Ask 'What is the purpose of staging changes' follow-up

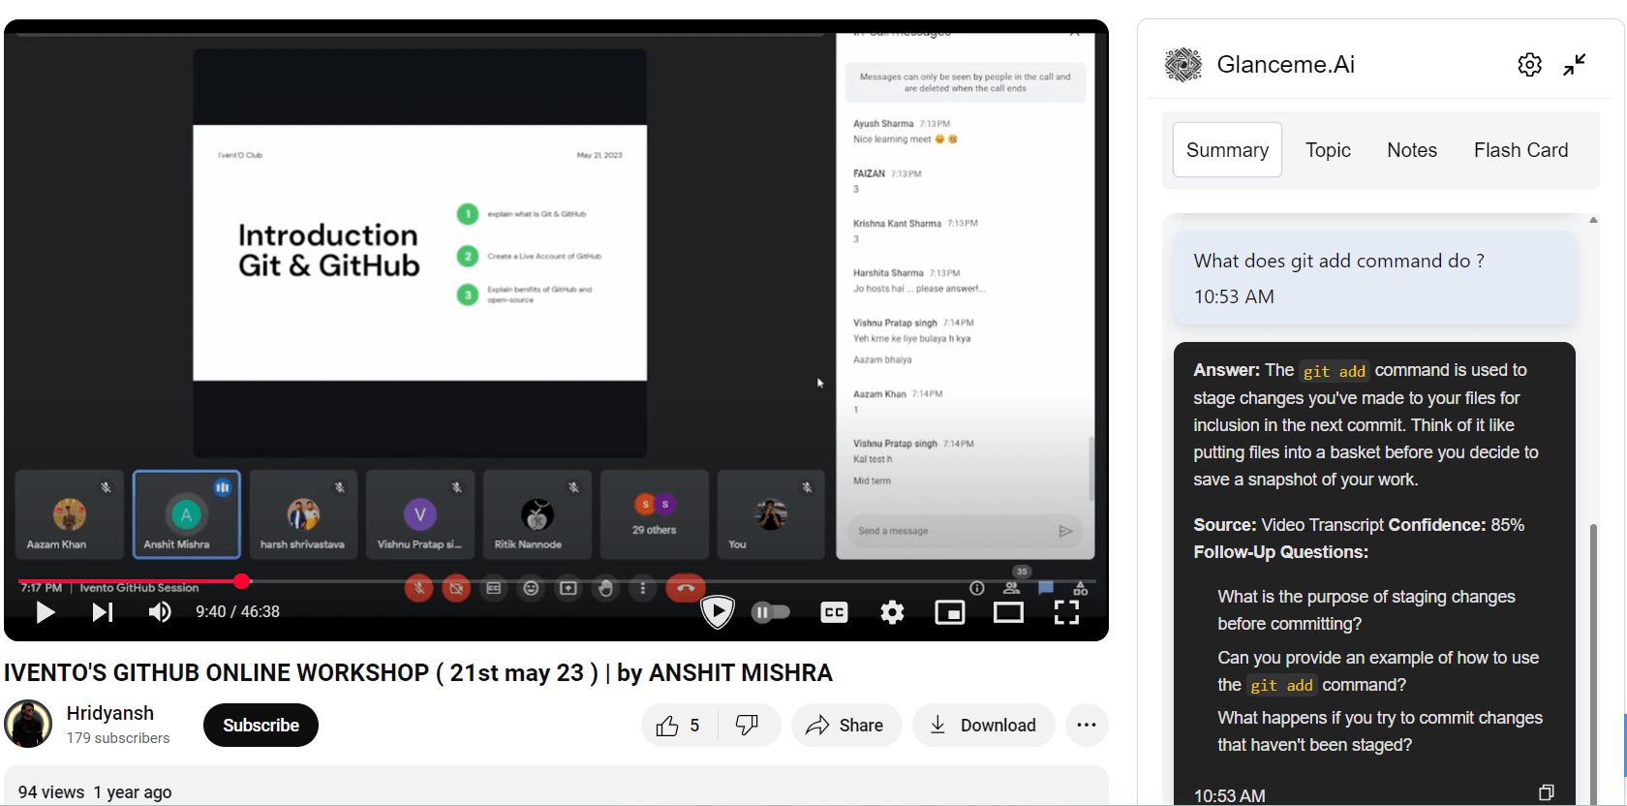click(1366, 610)
